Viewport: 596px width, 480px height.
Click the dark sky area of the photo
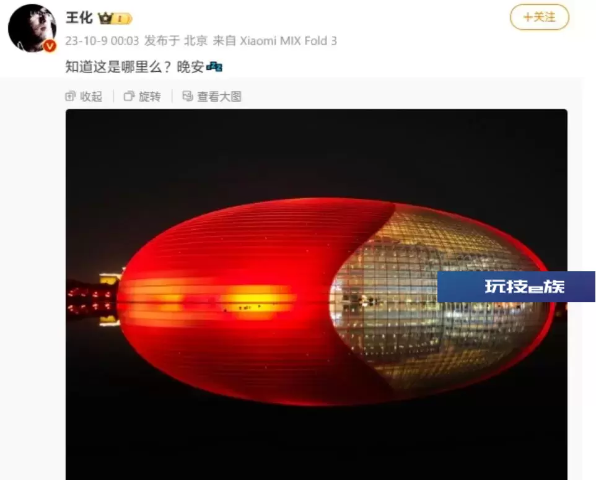click(x=316, y=152)
